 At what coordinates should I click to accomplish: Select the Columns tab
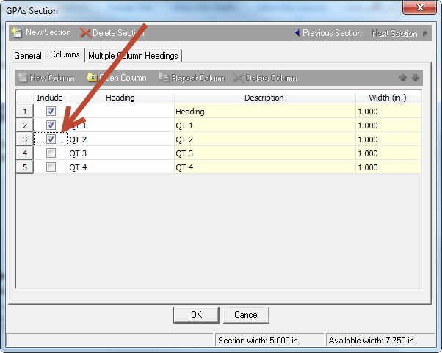(65, 54)
